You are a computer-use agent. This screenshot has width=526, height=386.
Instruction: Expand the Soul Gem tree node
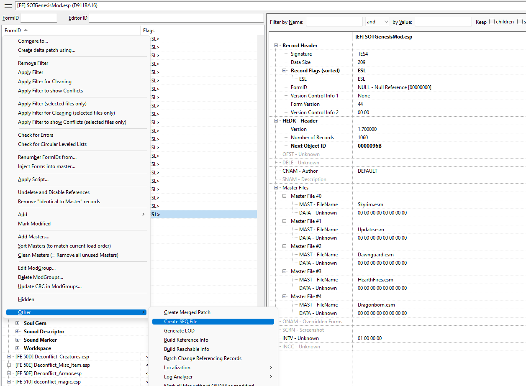18,323
